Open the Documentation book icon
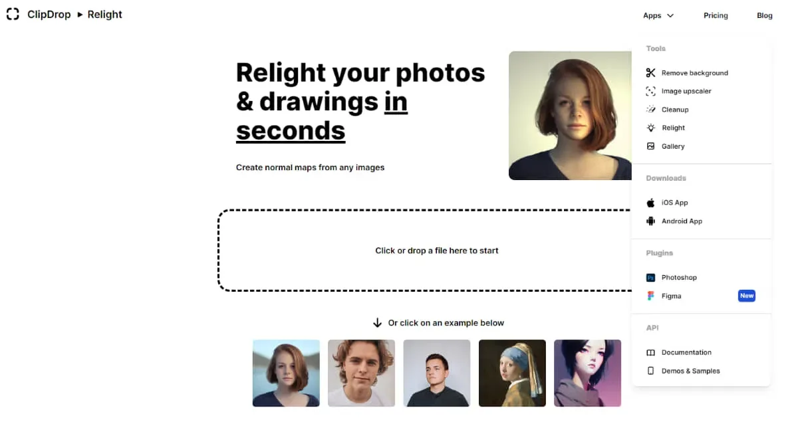 point(650,352)
